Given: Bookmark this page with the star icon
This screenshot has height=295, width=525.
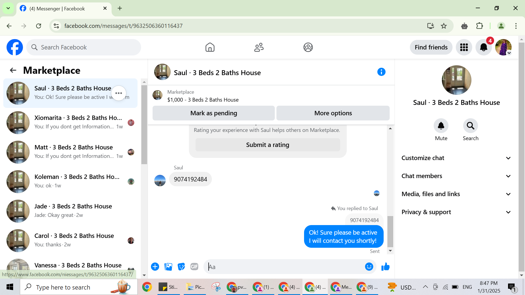Looking at the screenshot, I should pos(444,26).
